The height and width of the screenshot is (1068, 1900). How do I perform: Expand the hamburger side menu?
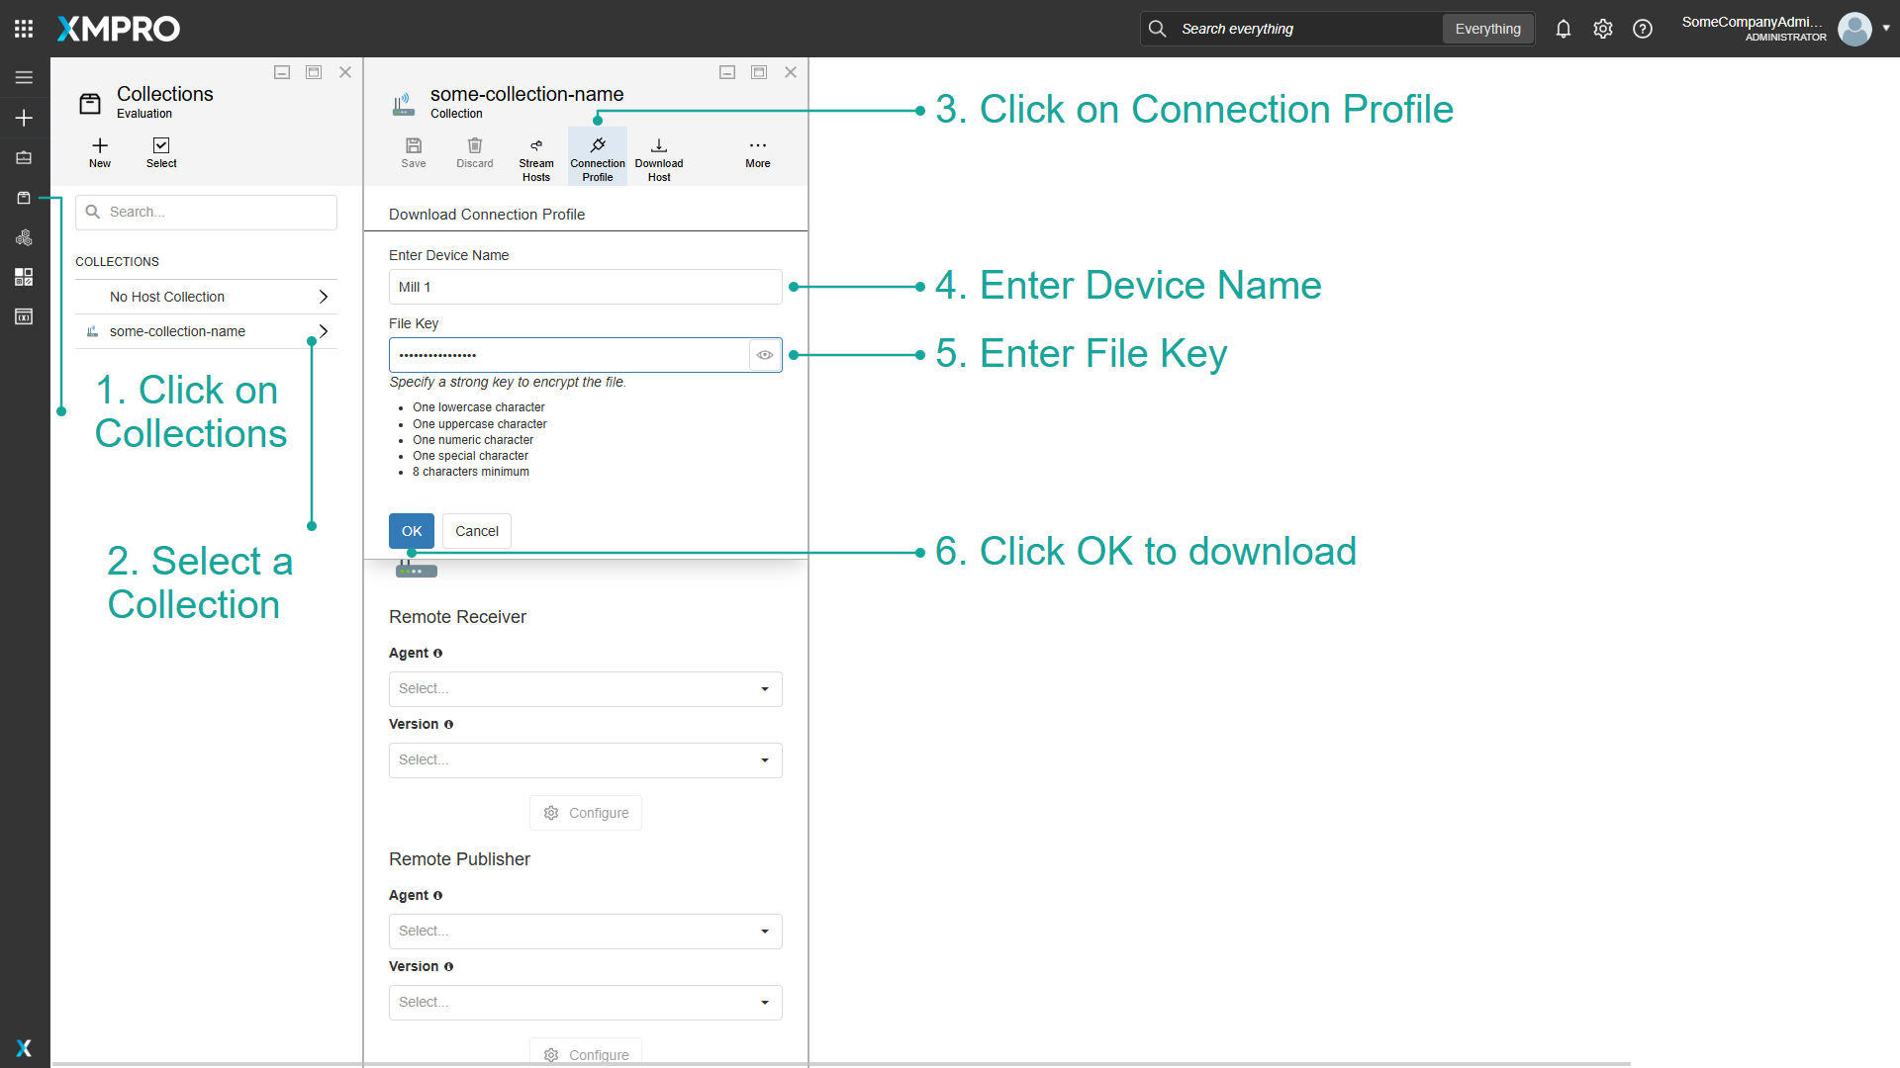[x=24, y=77]
